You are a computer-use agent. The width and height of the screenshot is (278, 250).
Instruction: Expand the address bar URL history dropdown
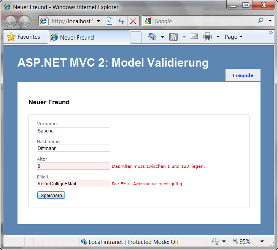click(99, 21)
